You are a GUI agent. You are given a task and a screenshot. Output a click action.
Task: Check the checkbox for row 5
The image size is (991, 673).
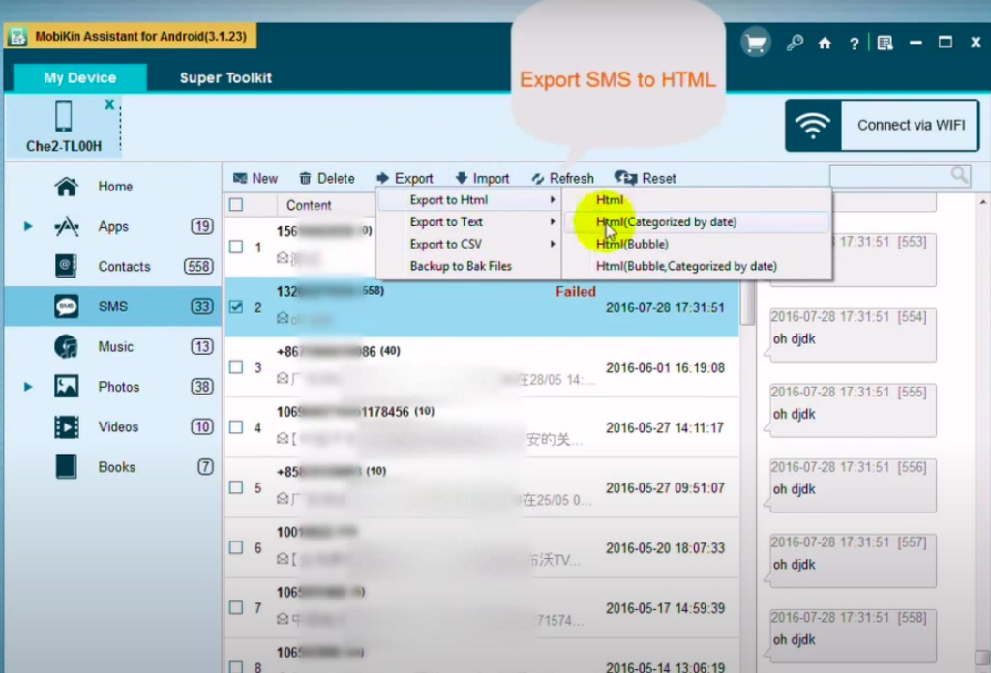(236, 487)
